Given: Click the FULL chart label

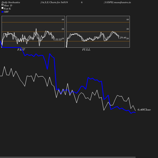Looking at the screenshot, I should tap(86, 50).
